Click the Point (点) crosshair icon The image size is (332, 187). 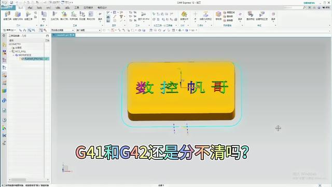195,14
